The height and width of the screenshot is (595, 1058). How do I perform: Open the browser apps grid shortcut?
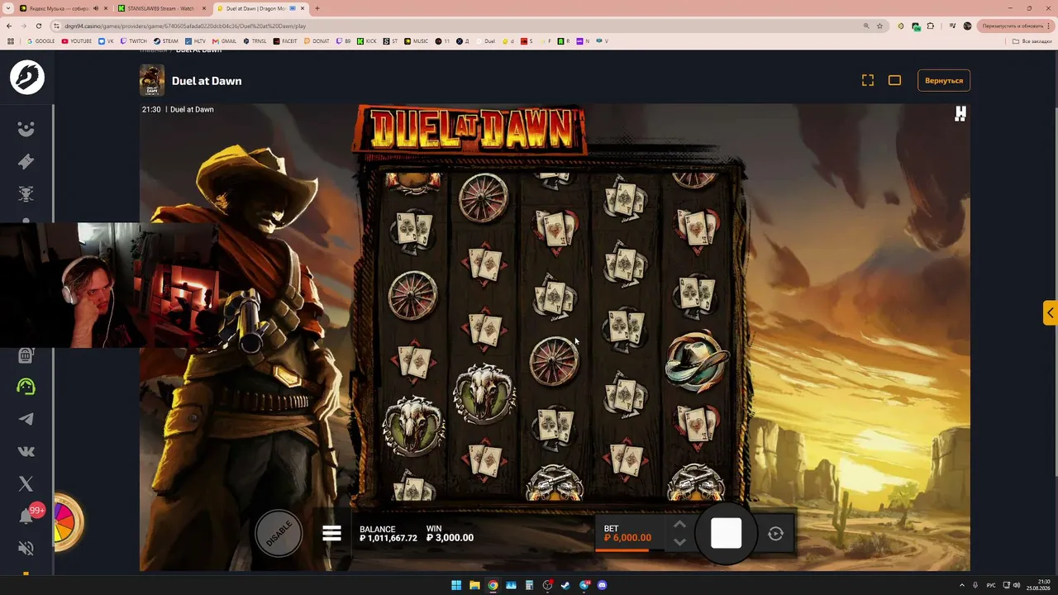[11, 40]
